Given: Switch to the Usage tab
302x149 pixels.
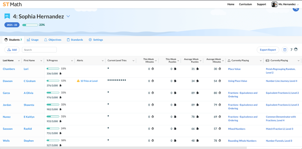Looking at the screenshot, I should (x=33, y=40).
